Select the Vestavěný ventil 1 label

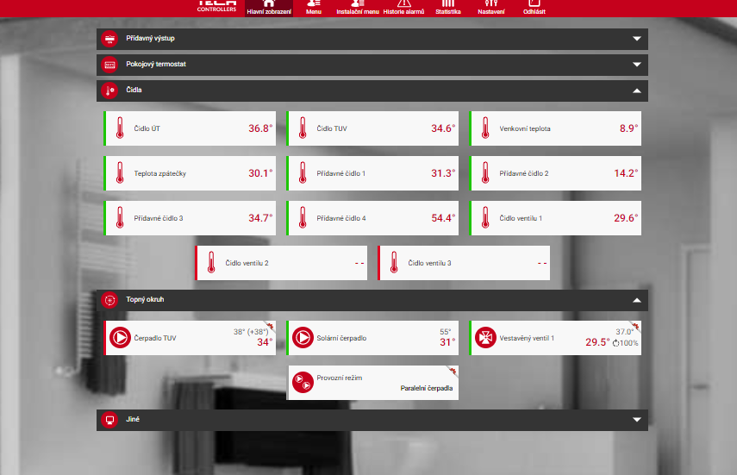pos(527,338)
